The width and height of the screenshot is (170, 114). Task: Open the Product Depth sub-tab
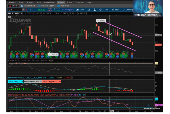46,6
